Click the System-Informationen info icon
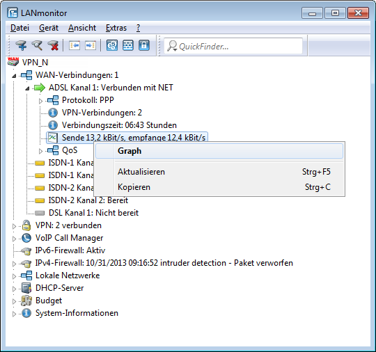Image resolution: width=376 pixels, height=352 pixels. click(26, 313)
